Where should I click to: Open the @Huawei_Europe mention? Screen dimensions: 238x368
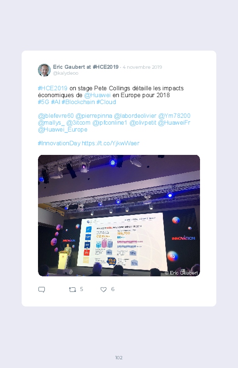click(63, 130)
